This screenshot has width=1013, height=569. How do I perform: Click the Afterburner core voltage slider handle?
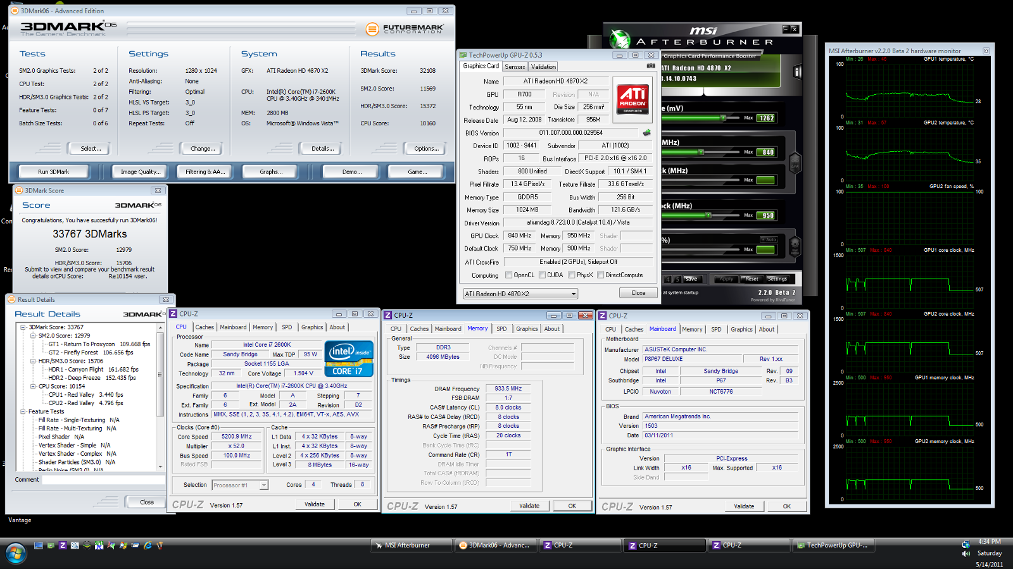pyautogui.click(x=723, y=118)
